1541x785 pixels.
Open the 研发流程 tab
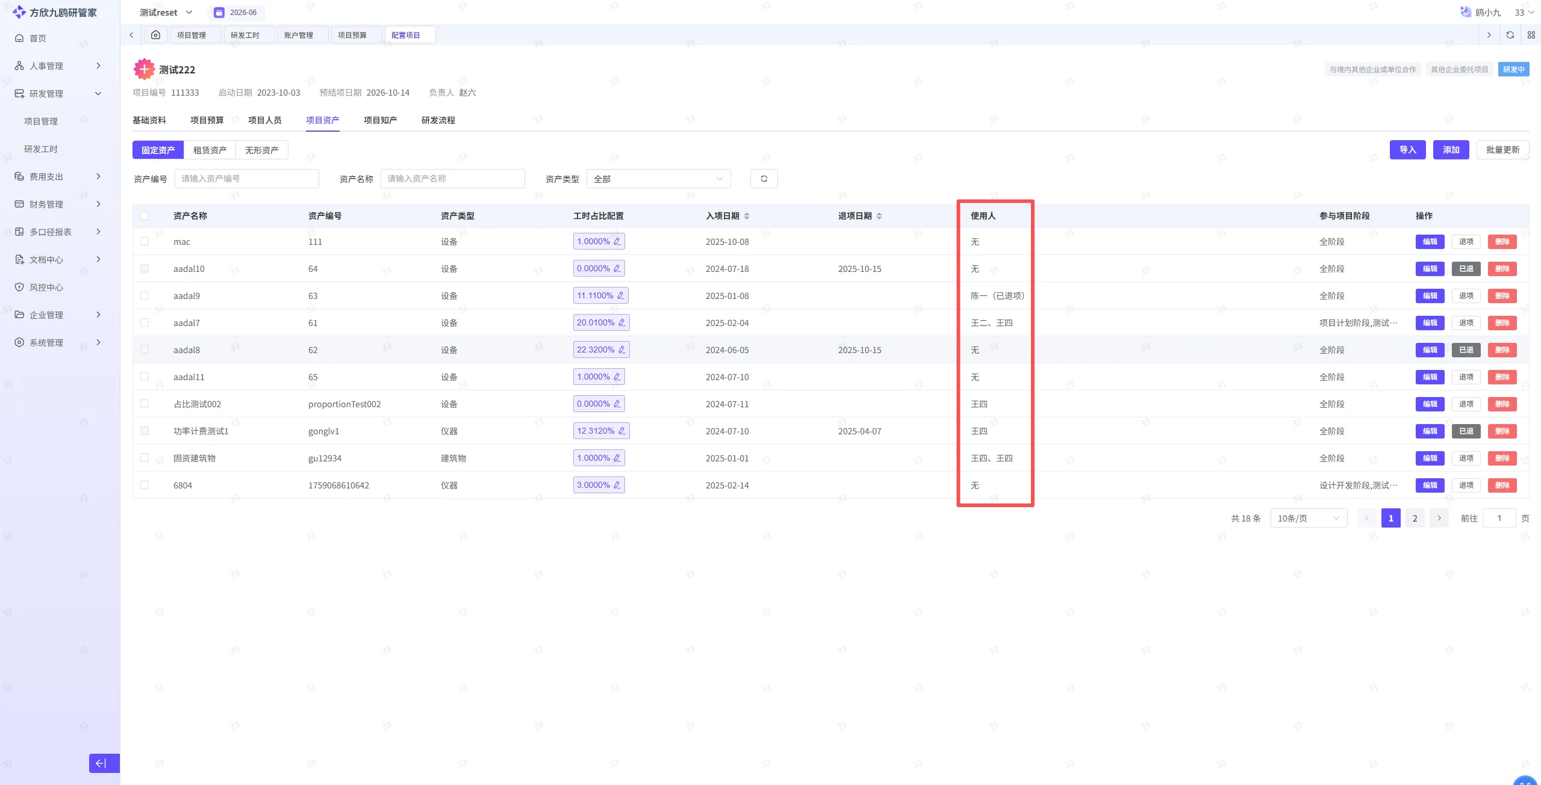(438, 120)
